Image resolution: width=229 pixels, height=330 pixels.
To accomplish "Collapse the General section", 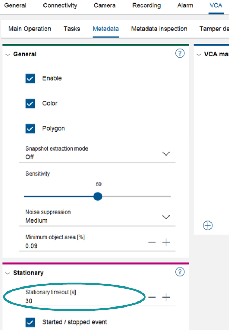I will (8, 55).
